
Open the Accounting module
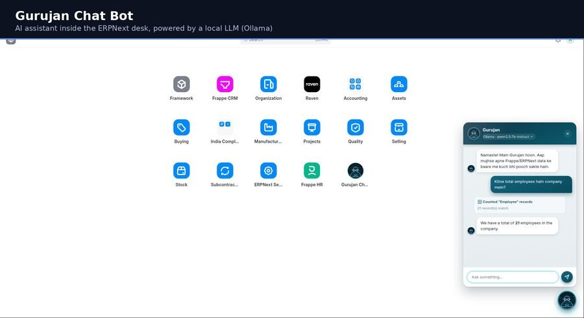(356, 84)
